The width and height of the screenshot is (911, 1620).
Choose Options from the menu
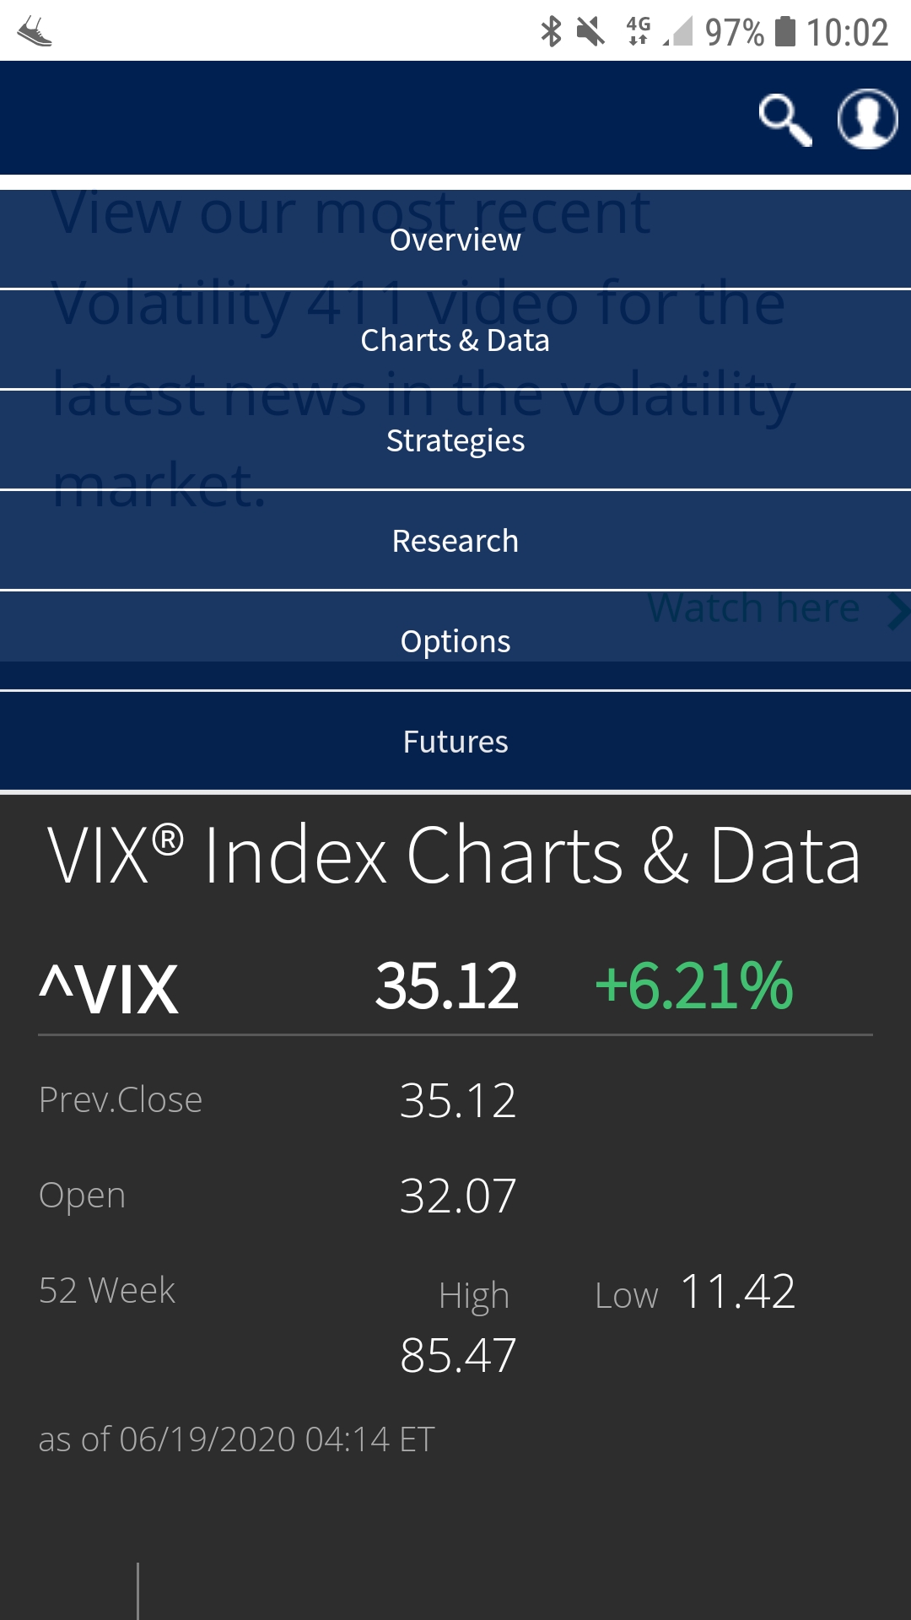[x=455, y=641]
